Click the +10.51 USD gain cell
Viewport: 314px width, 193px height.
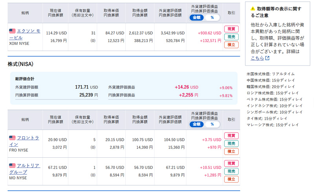click(210, 168)
